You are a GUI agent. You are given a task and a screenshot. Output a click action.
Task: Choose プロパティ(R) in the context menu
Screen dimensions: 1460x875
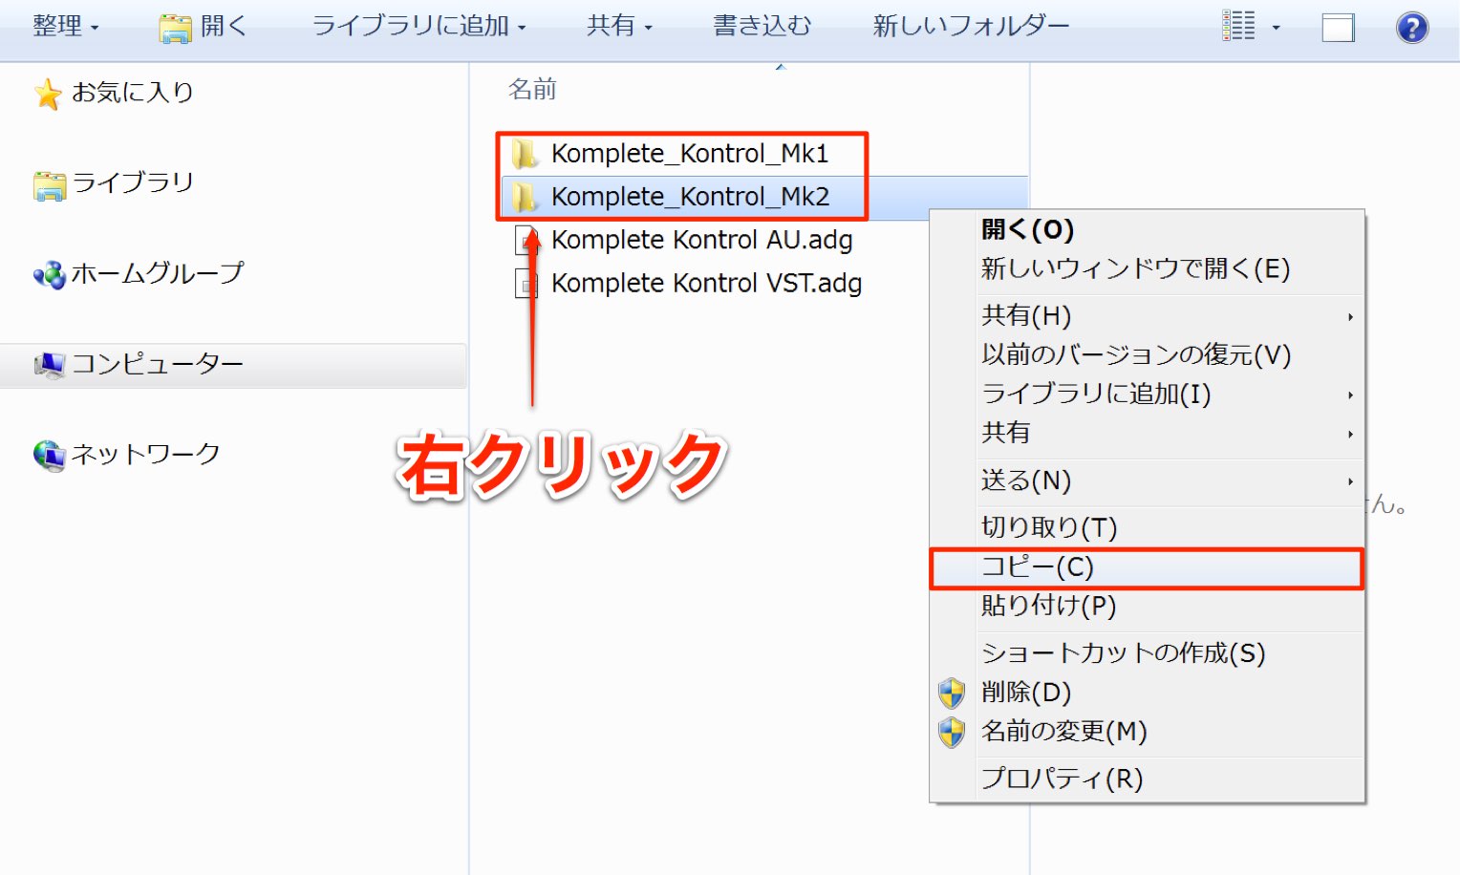[1147, 779]
